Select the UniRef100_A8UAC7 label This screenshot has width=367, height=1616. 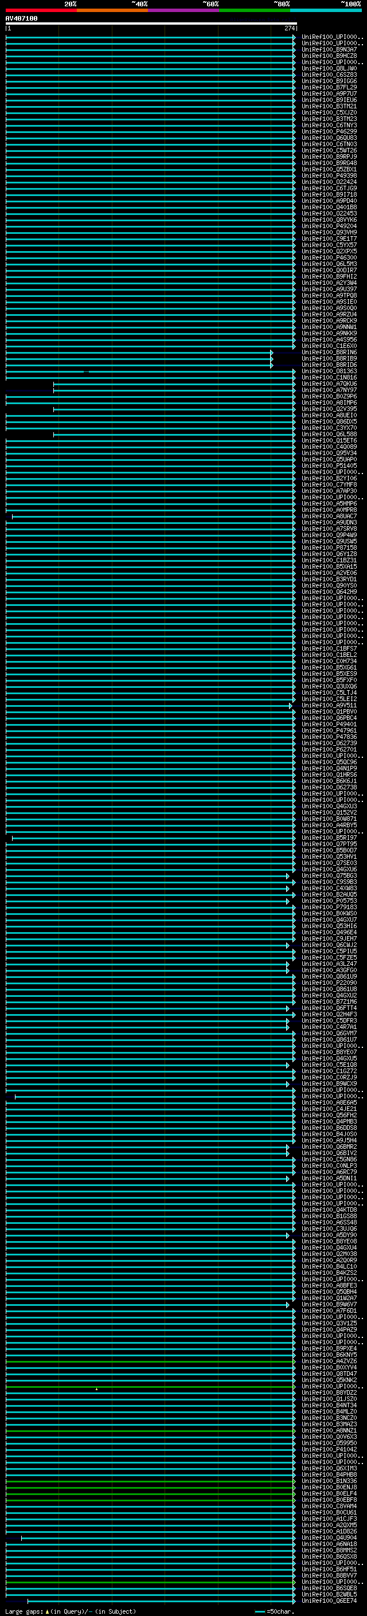tap(329, 517)
